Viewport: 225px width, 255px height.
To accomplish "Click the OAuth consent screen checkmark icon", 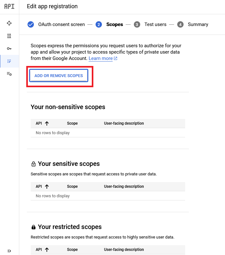I will click(x=31, y=24).
